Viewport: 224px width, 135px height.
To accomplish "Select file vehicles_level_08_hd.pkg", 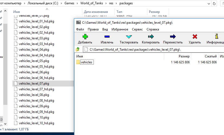I will [x=36, y=100].
